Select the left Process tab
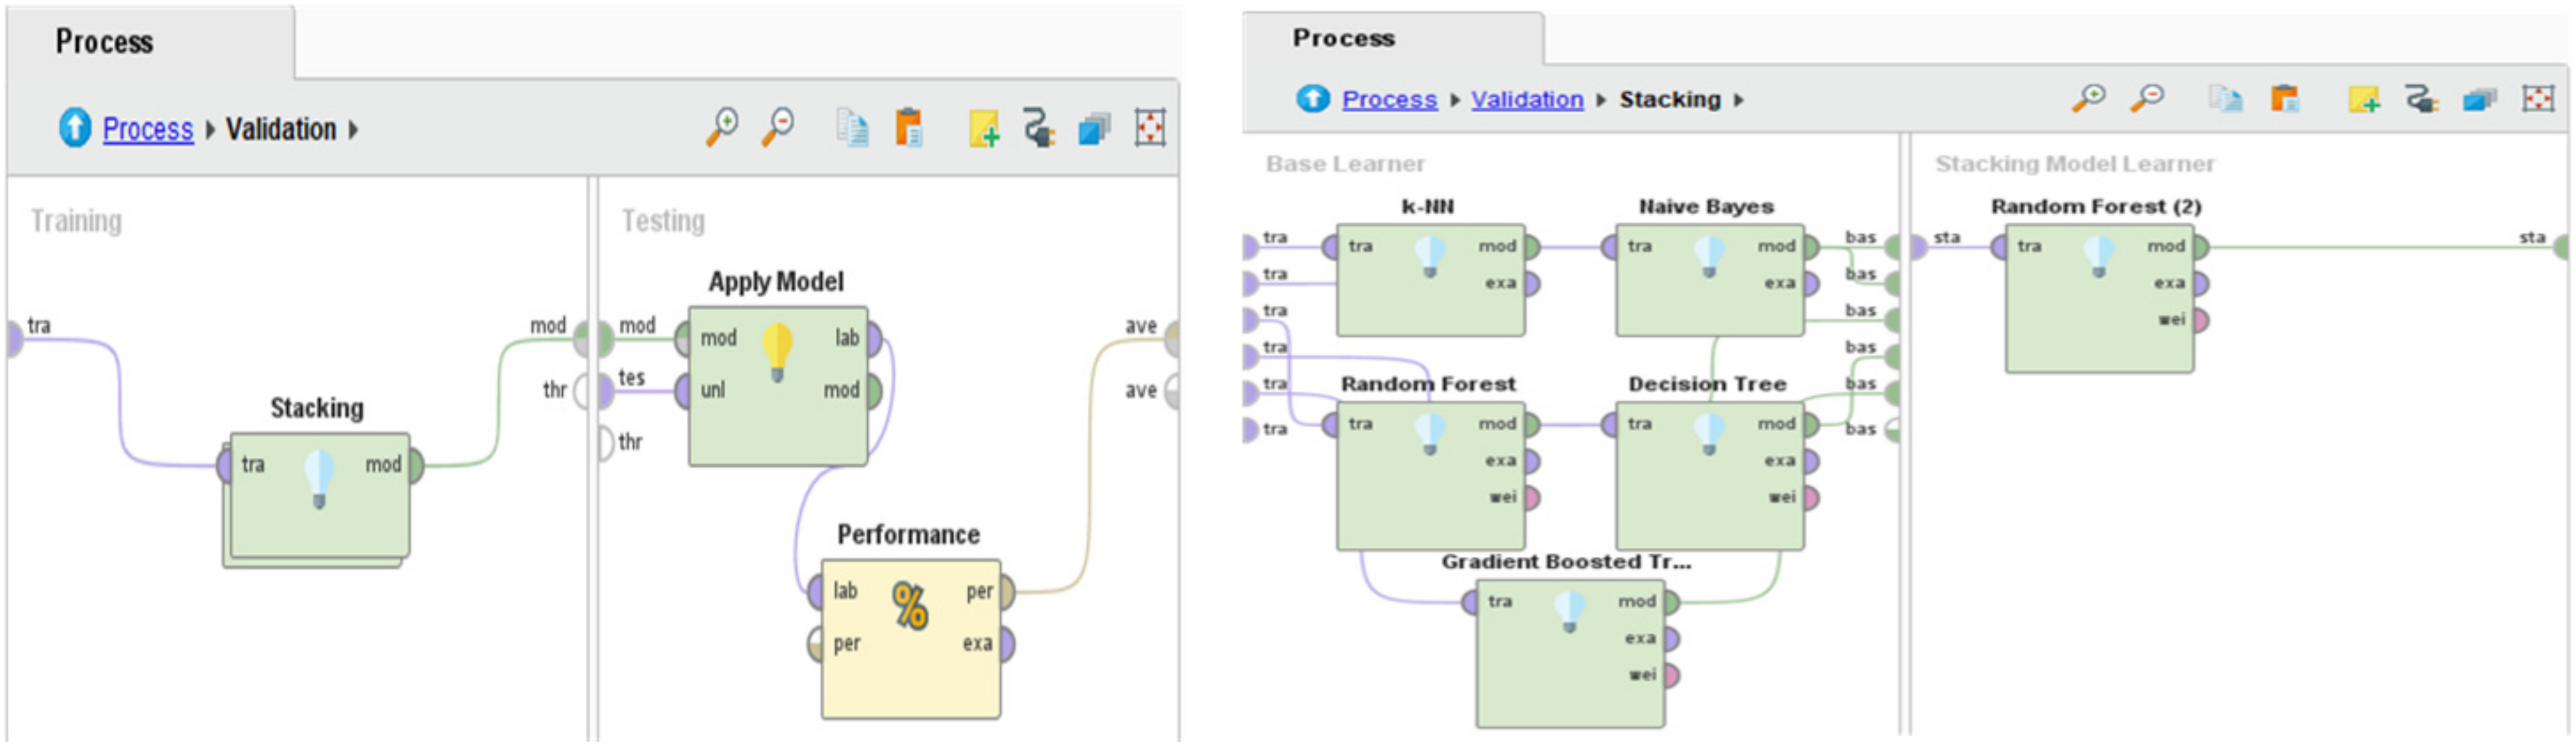The height and width of the screenshot is (749, 2576). tap(104, 42)
